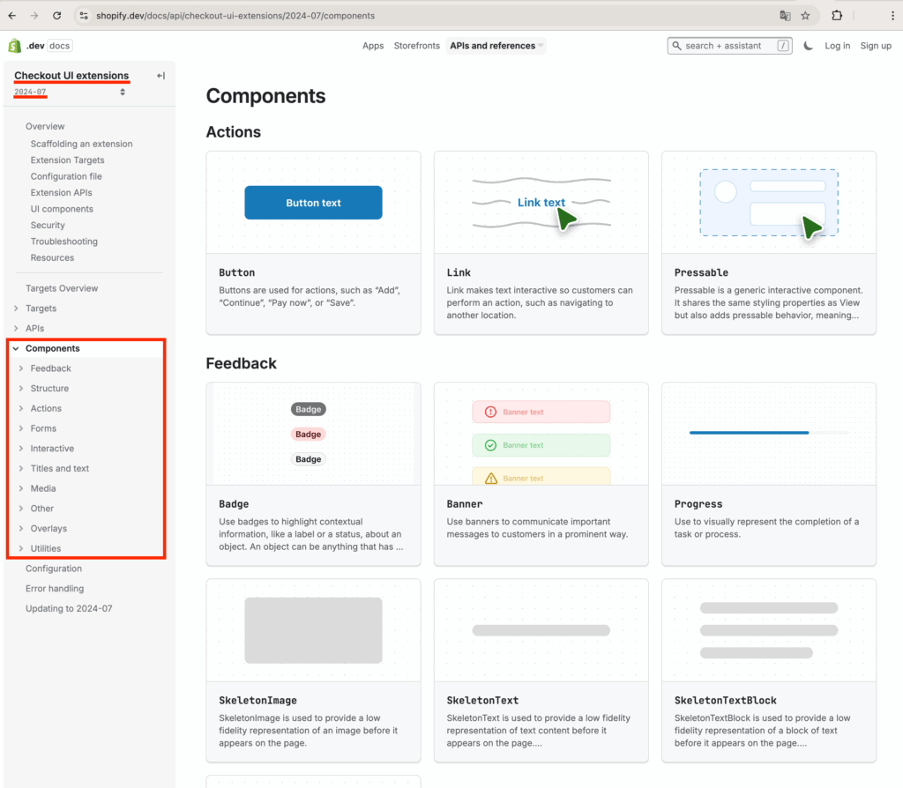Open the SkeletonTextBlock component card

click(769, 671)
